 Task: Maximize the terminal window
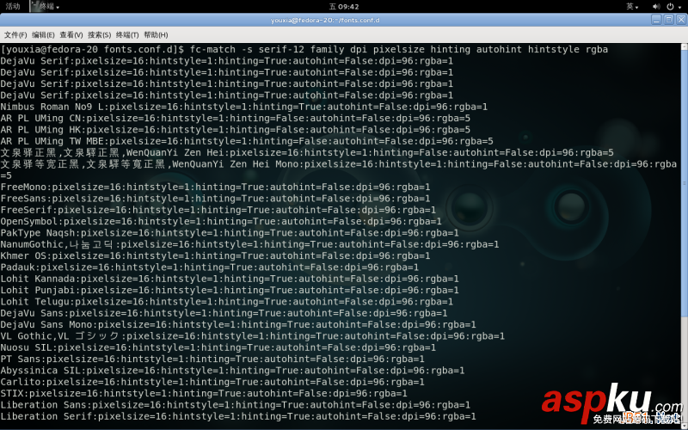tap(669, 20)
